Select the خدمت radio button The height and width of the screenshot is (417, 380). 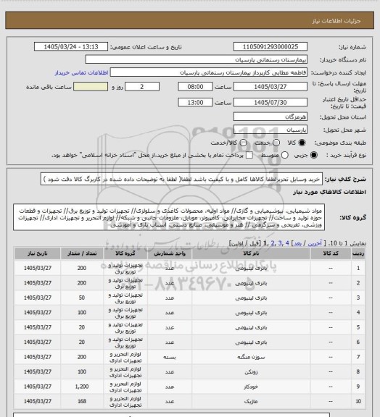276,143
